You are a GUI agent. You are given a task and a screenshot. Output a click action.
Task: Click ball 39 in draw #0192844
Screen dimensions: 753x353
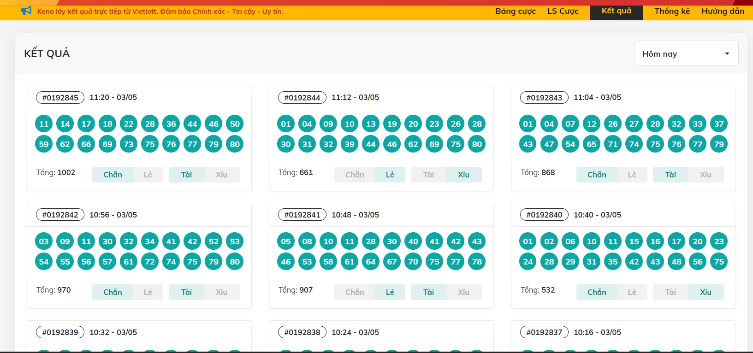pyautogui.click(x=350, y=144)
